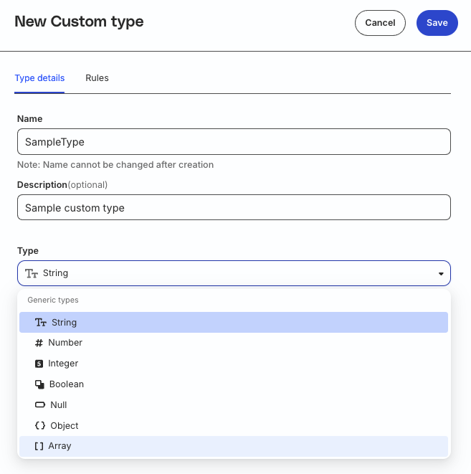Switch to the Rules tab
The image size is (471, 474).
97,78
